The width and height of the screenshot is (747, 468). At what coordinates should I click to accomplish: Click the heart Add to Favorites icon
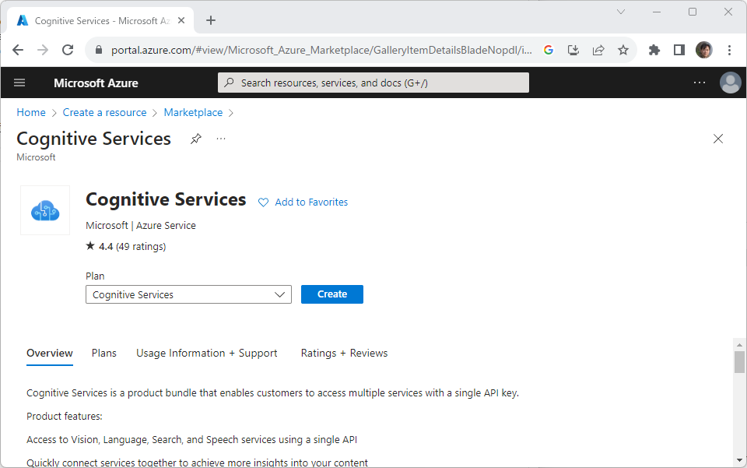coord(263,202)
